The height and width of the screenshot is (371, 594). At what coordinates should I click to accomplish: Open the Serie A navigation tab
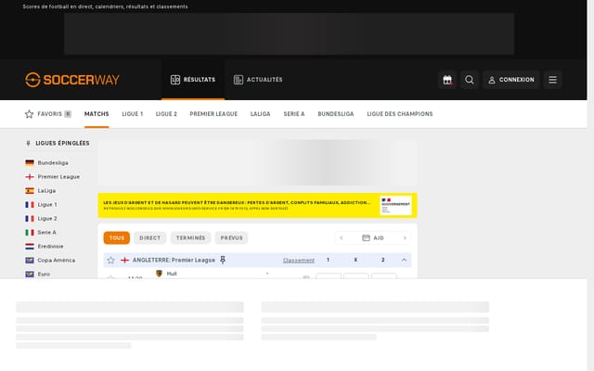click(x=294, y=114)
